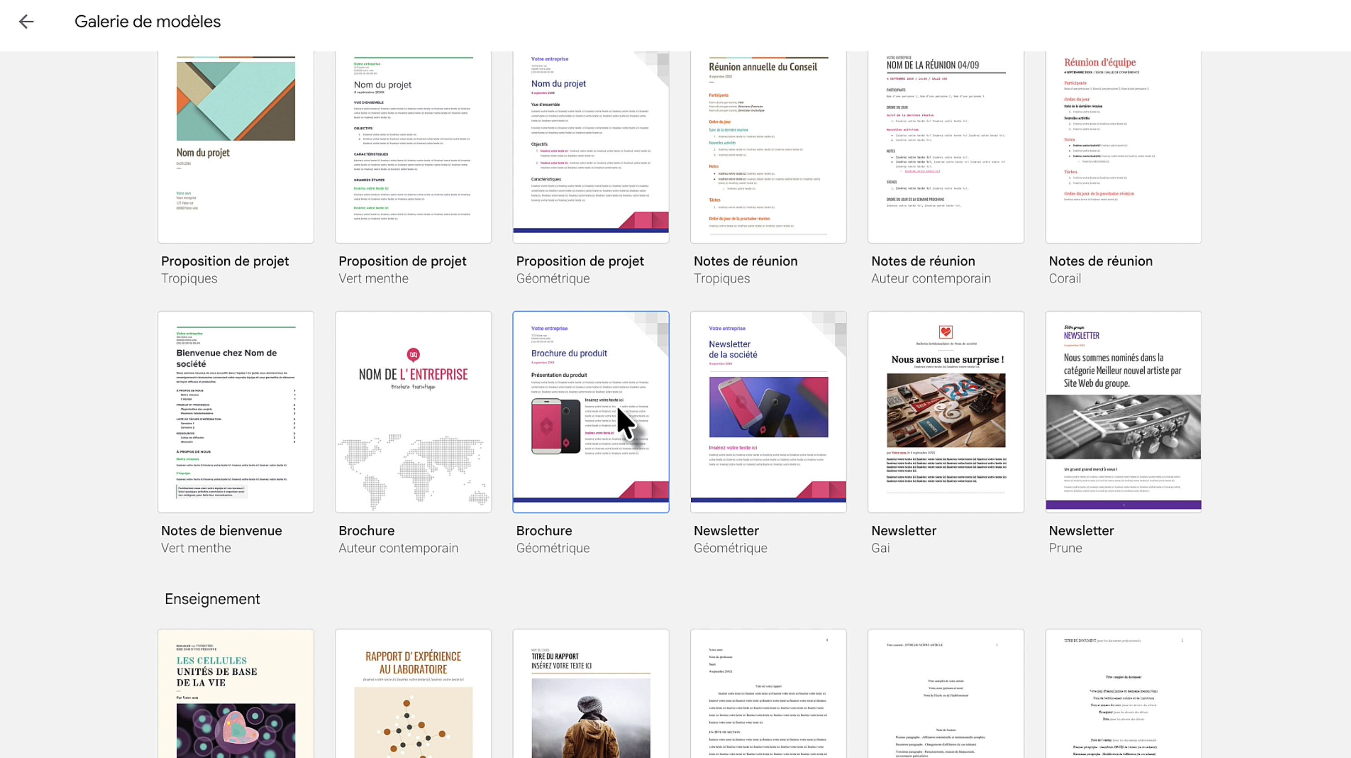This screenshot has height=758, width=1351.
Task: Click the back arrow icon
Action: (26, 22)
